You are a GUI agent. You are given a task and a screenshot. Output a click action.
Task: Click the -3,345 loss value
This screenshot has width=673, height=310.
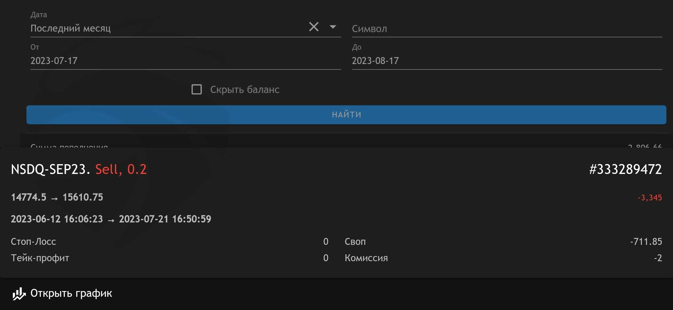(x=650, y=197)
